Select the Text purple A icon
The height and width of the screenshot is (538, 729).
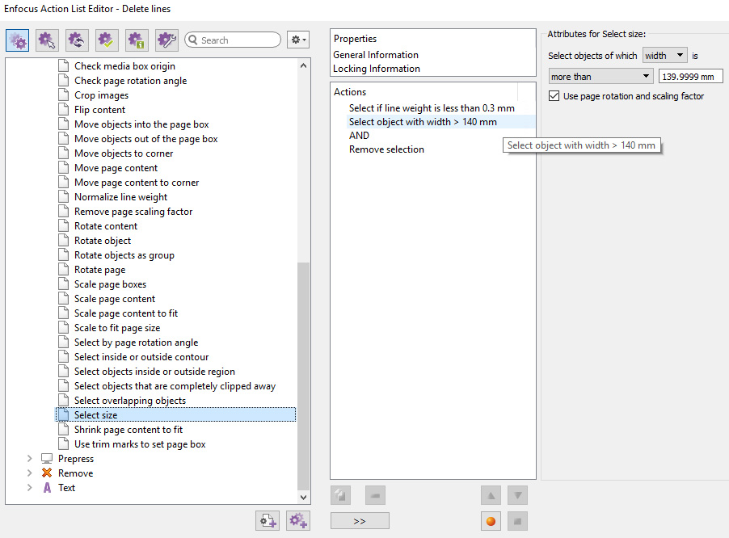[x=47, y=487]
